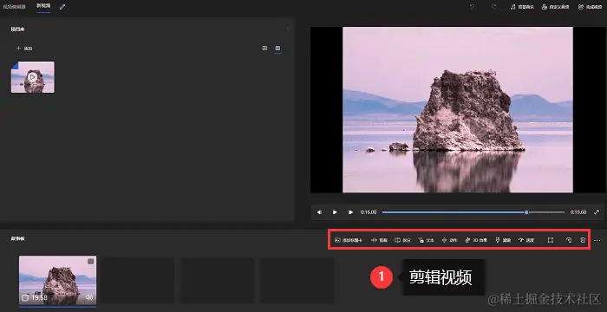Select the Split tool
This screenshot has width=607, height=312.
402,240
